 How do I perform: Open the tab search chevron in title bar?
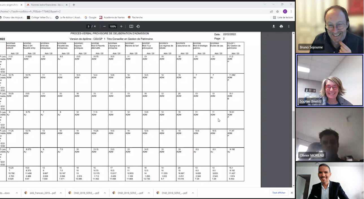tap(265, 4)
